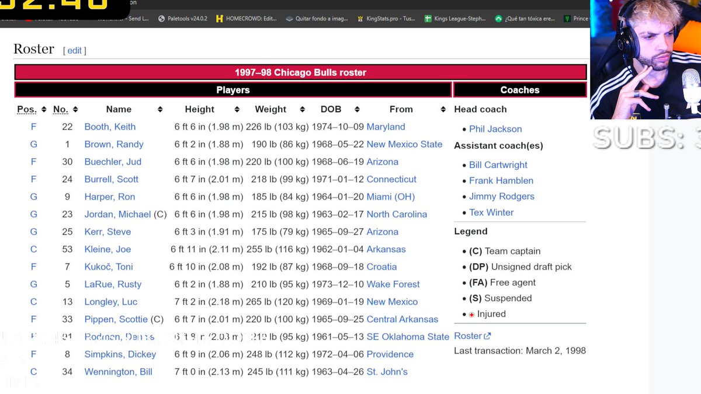Open the ¿Qué tan tóxica eres bookmark
The height and width of the screenshot is (394, 701).
tap(525, 19)
